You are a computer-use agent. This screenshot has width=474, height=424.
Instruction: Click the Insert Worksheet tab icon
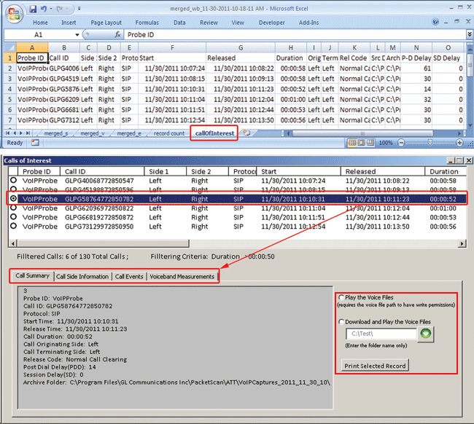coord(247,133)
